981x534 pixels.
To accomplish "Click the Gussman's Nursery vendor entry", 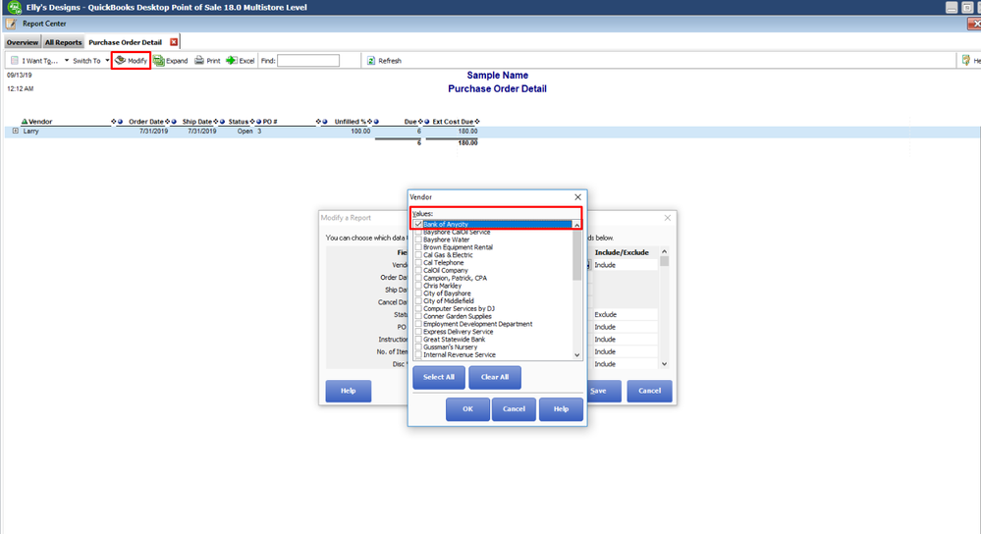I will (450, 347).
